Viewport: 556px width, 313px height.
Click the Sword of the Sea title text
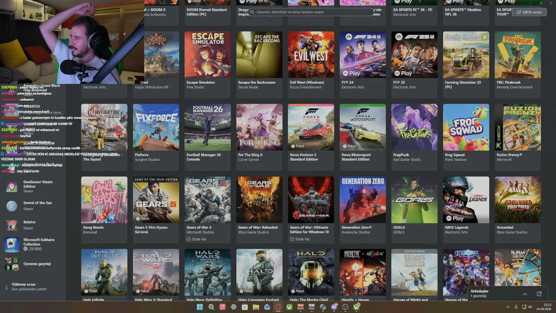[37, 203]
